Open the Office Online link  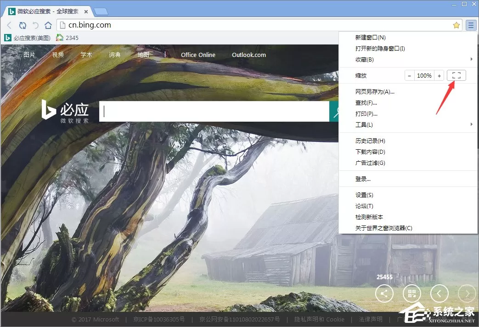tap(198, 55)
